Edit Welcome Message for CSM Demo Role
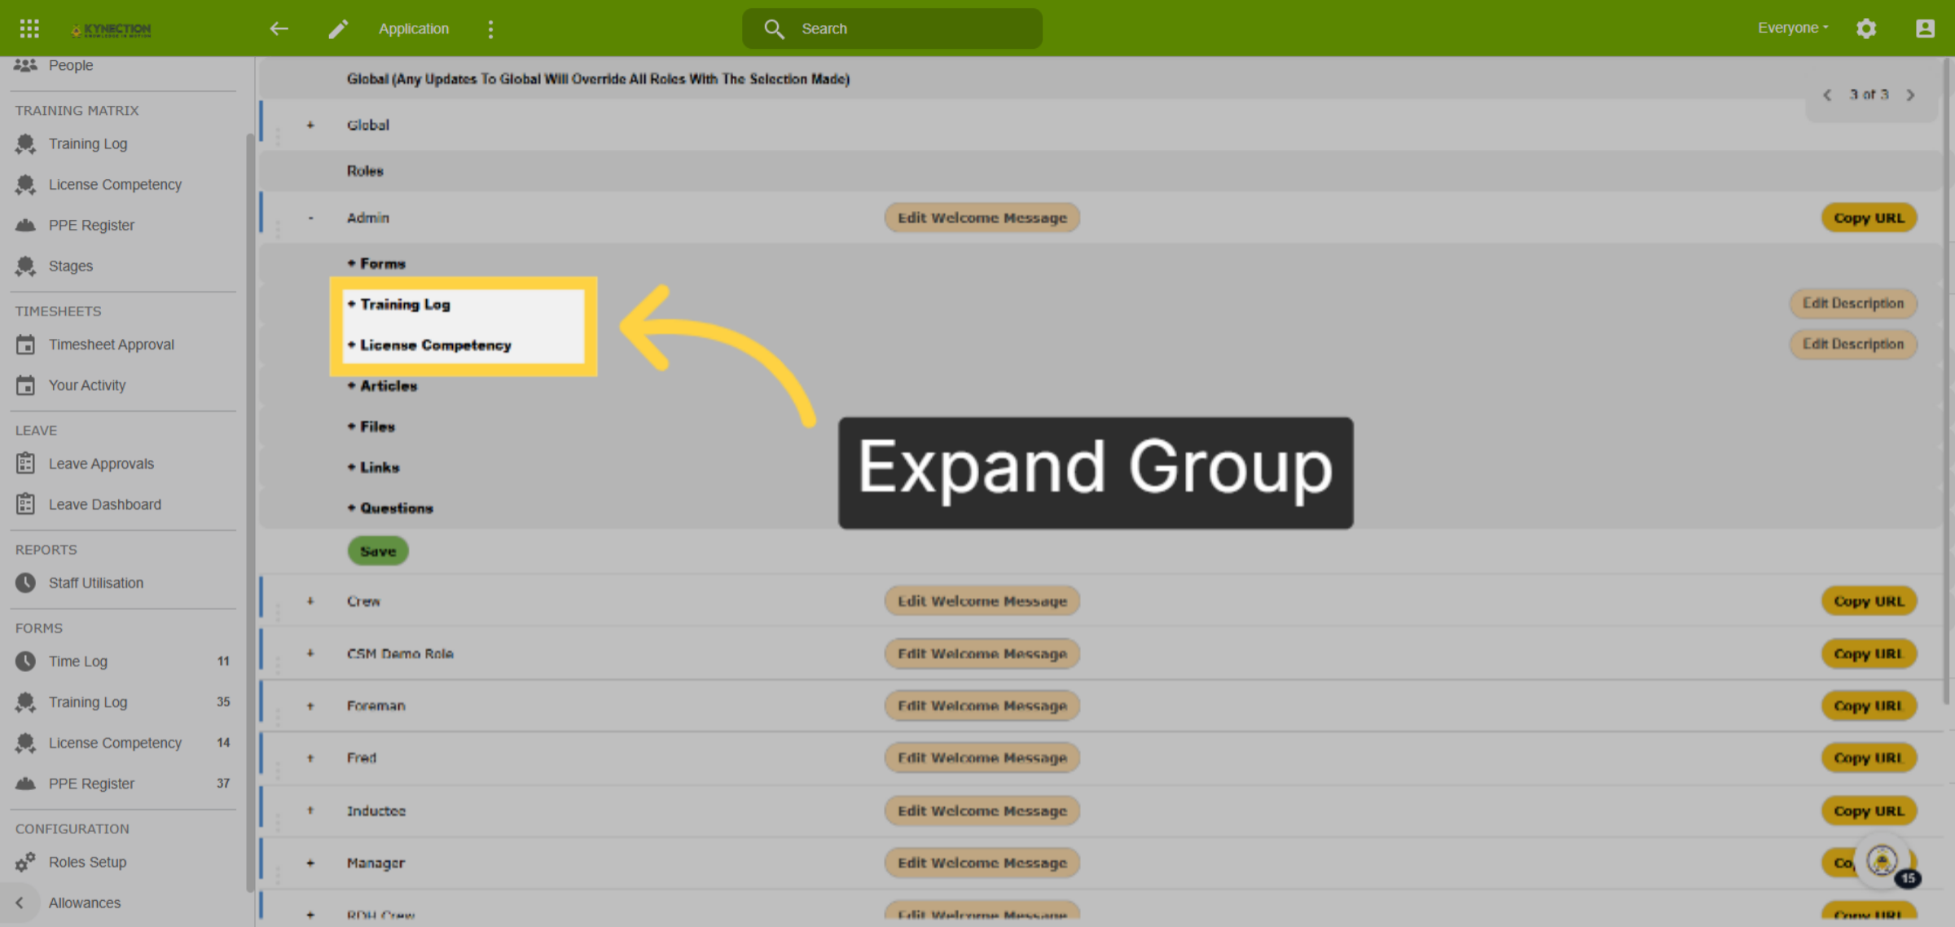Image resolution: width=1955 pixels, height=927 pixels. (x=982, y=653)
